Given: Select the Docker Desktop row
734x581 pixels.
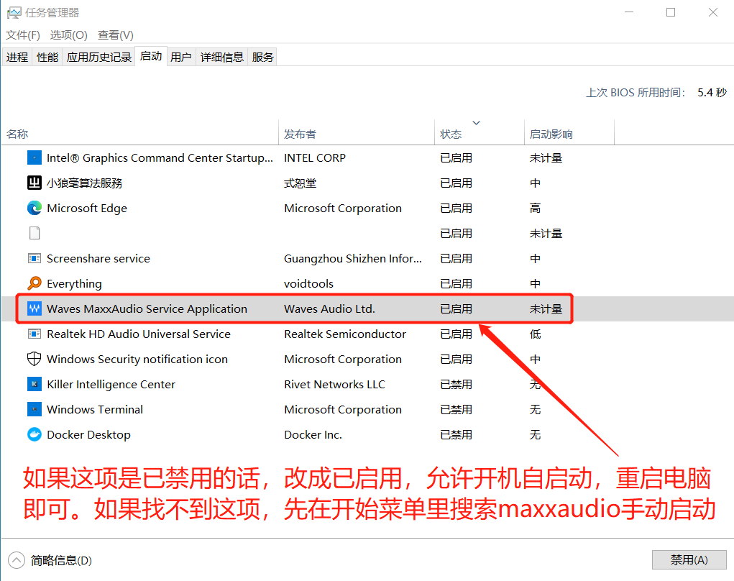Looking at the screenshot, I should click(367, 434).
